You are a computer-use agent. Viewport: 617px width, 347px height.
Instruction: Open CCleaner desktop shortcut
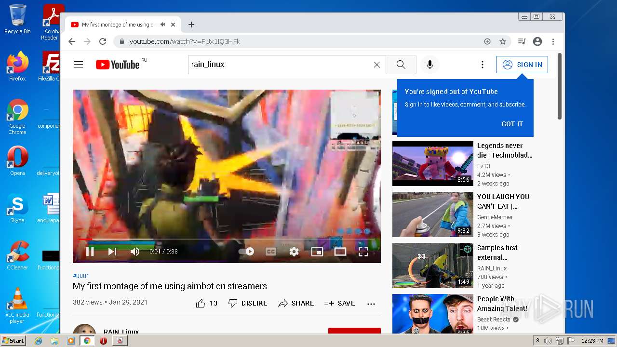(17, 255)
